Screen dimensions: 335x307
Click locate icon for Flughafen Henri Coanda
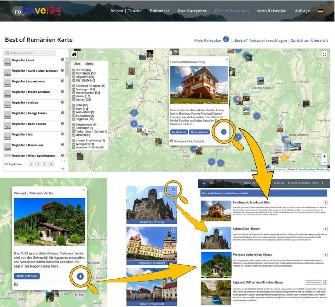tap(63, 124)
